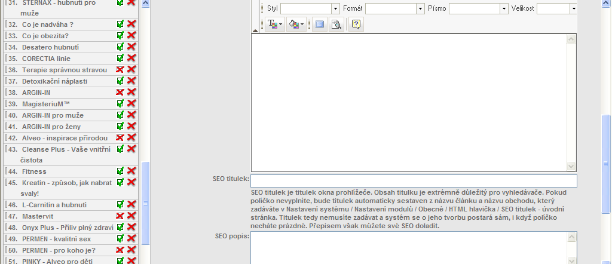
Task: Delete the 'Cleanse Plus' article
Action: (x=131, y=149)
